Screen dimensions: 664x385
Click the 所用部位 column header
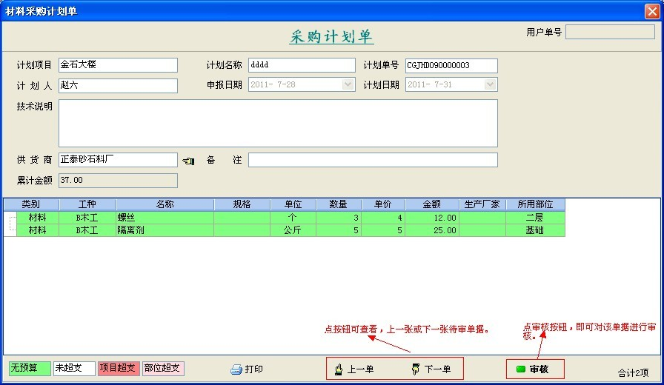(x=535, y=204)
